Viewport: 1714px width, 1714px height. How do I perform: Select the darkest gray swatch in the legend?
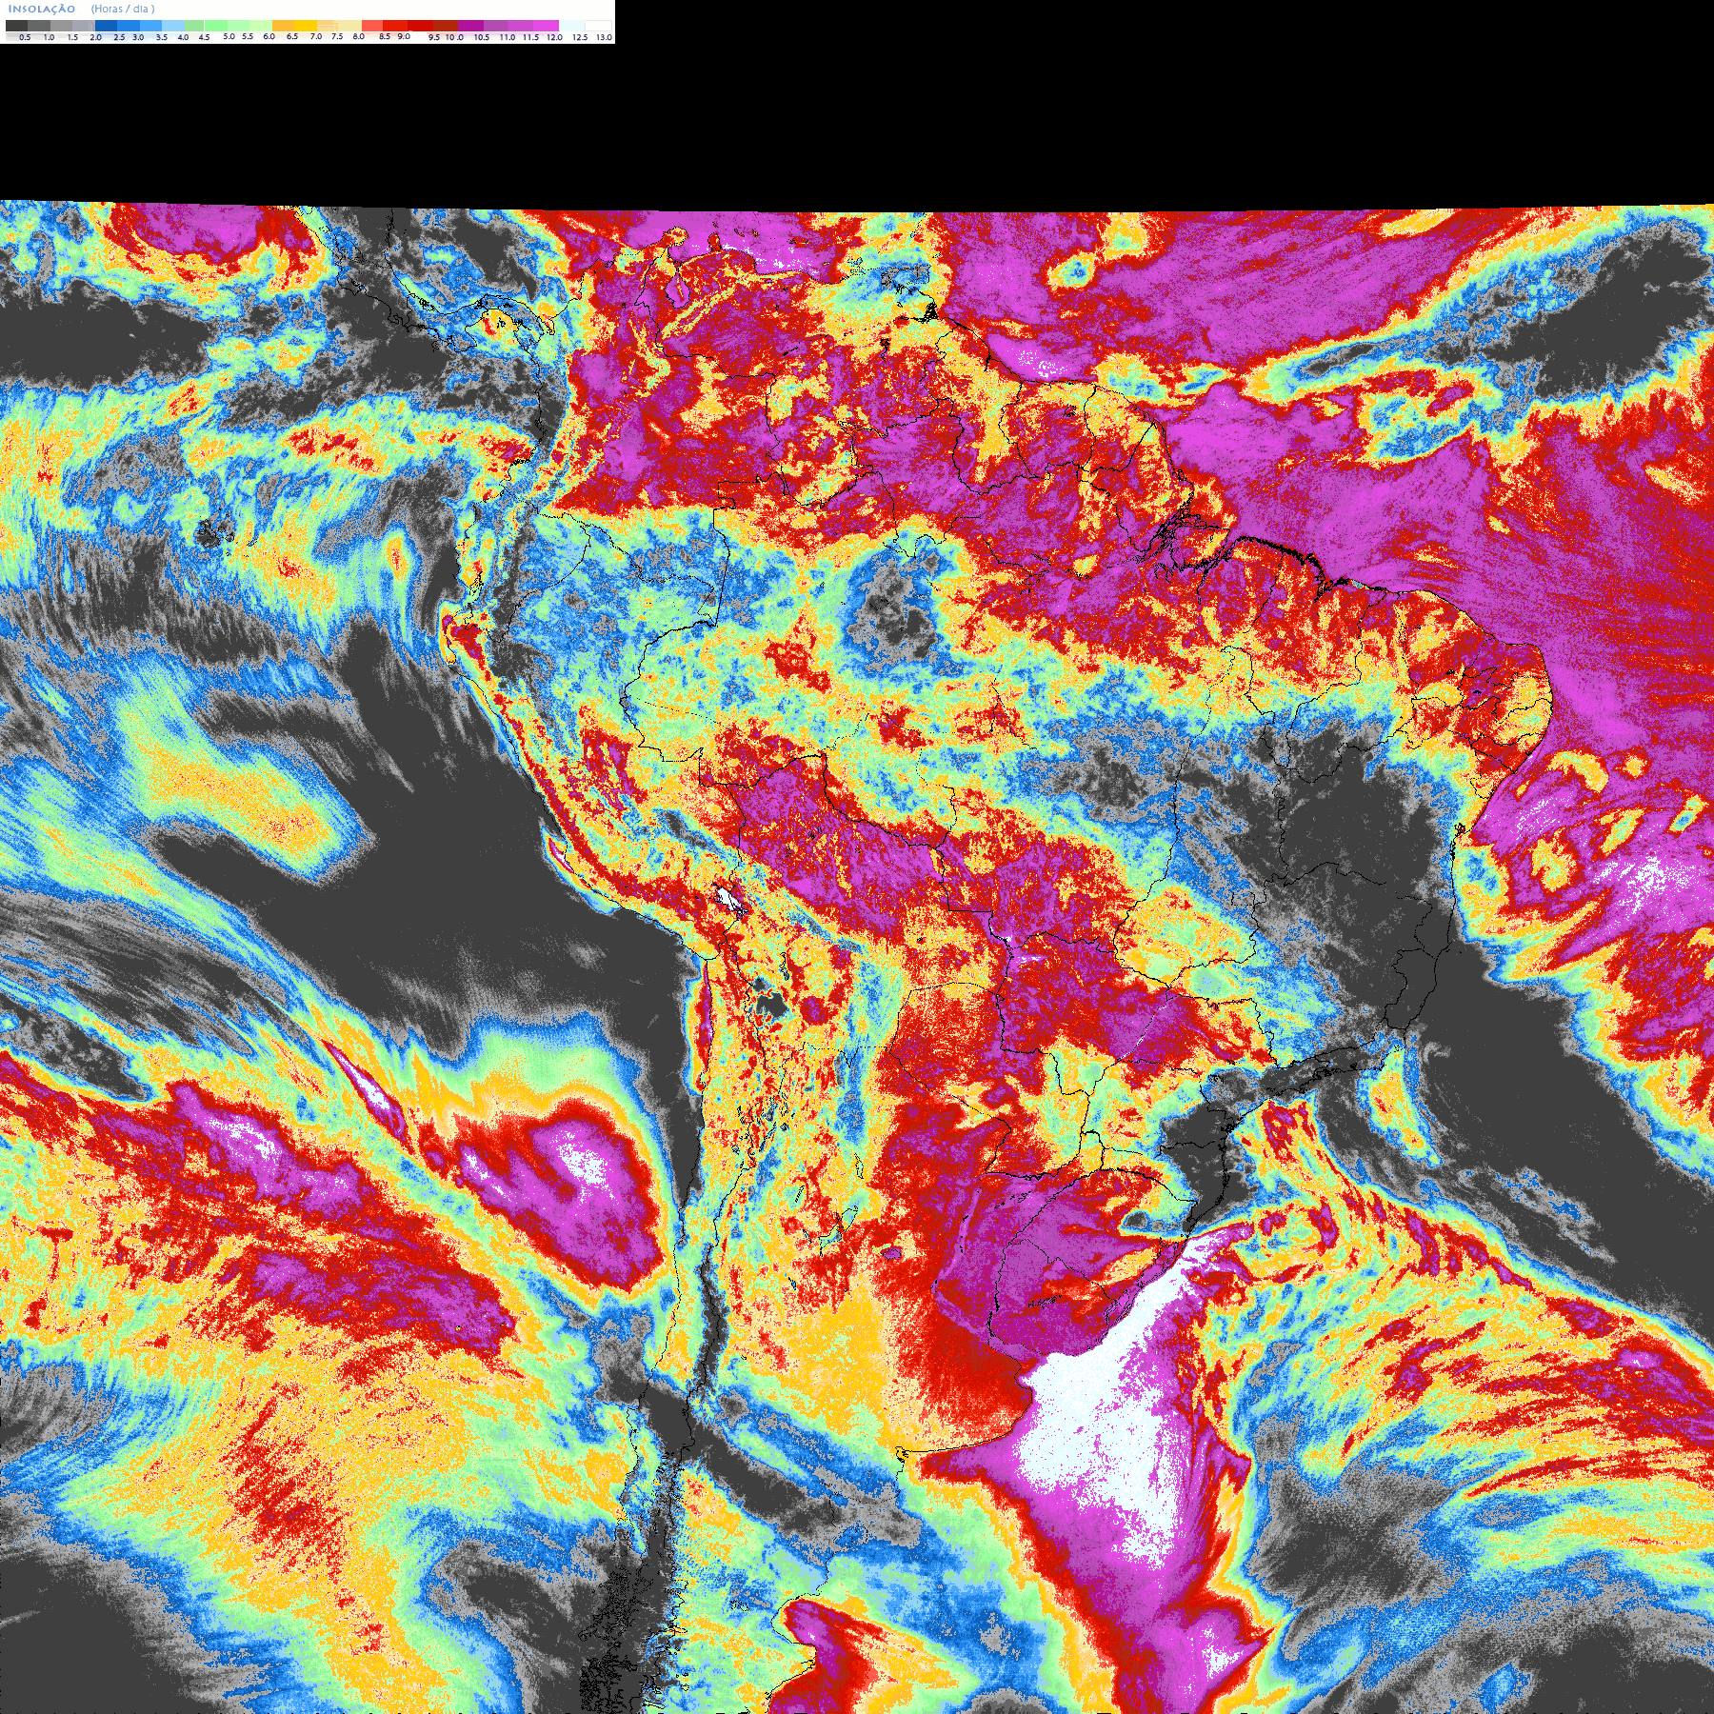(16, 26)
